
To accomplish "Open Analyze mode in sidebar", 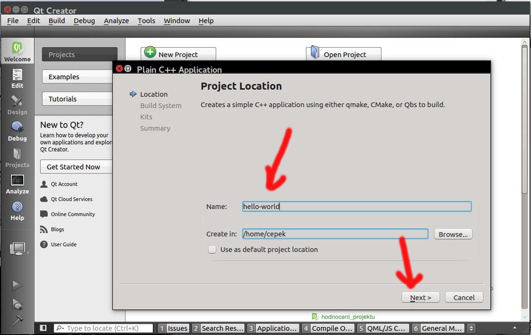I will (x=17, y=184).
